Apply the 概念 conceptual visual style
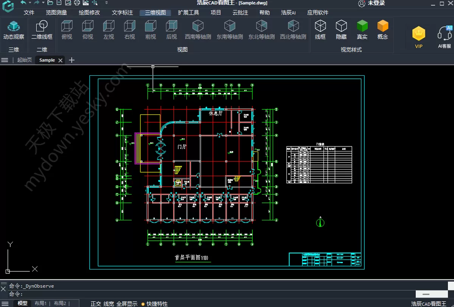 pyautogui.click(x=383, y=30)
